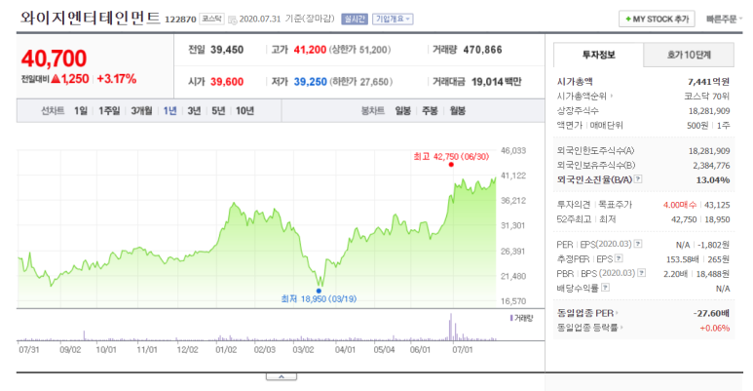Click the 외국인소진율 value 13.04%

[x=713, y=179]
